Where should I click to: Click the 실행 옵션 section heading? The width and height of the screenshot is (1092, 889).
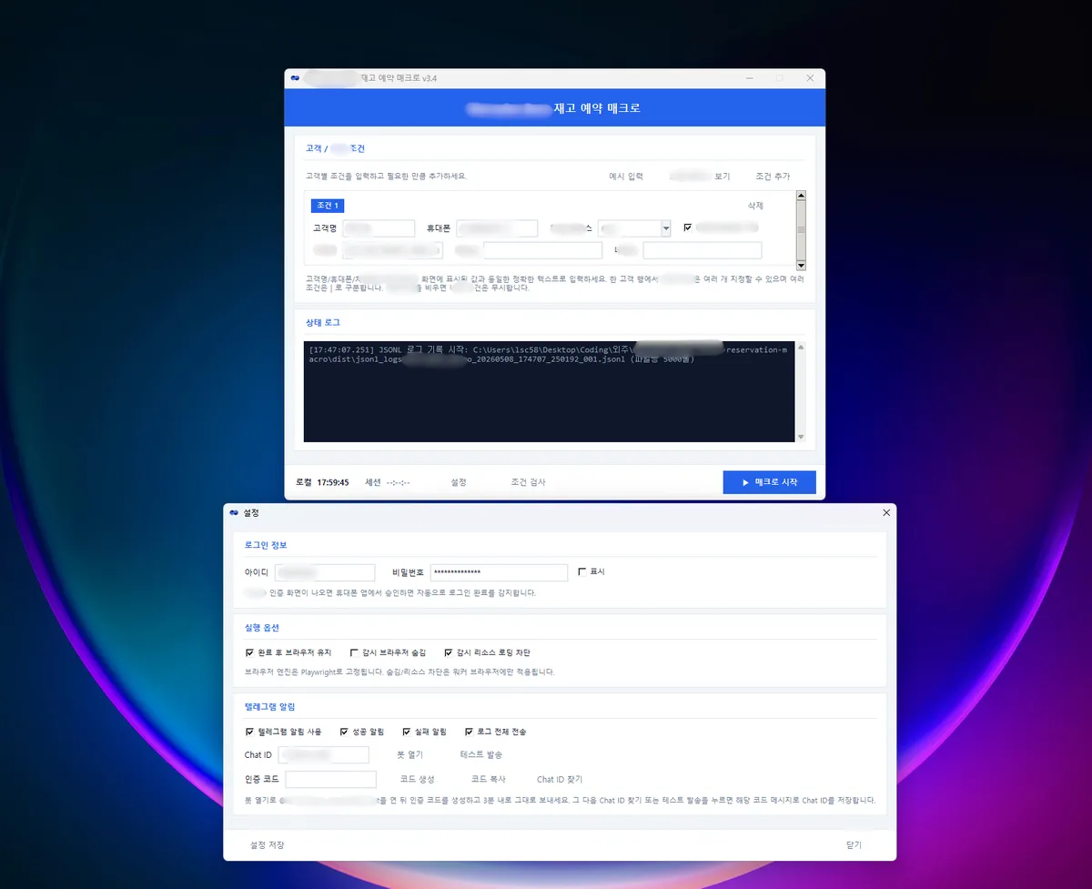click(x=262, y=628)
